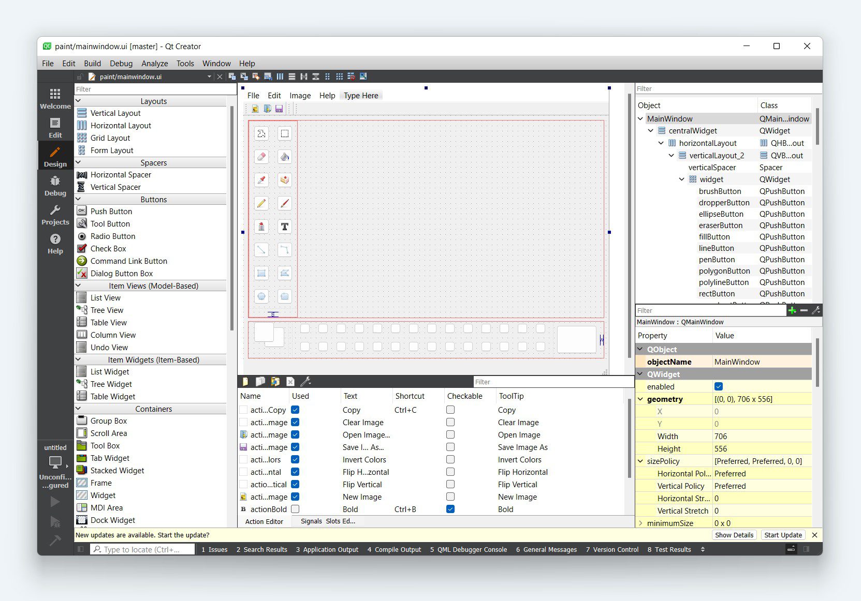Switch to Signals Slots Editor tab

(x=328, y=521)
